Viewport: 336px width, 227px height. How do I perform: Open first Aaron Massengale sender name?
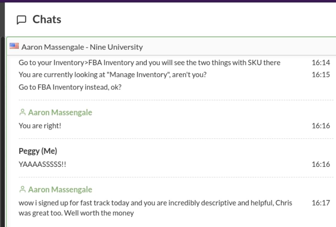point(60,112)
